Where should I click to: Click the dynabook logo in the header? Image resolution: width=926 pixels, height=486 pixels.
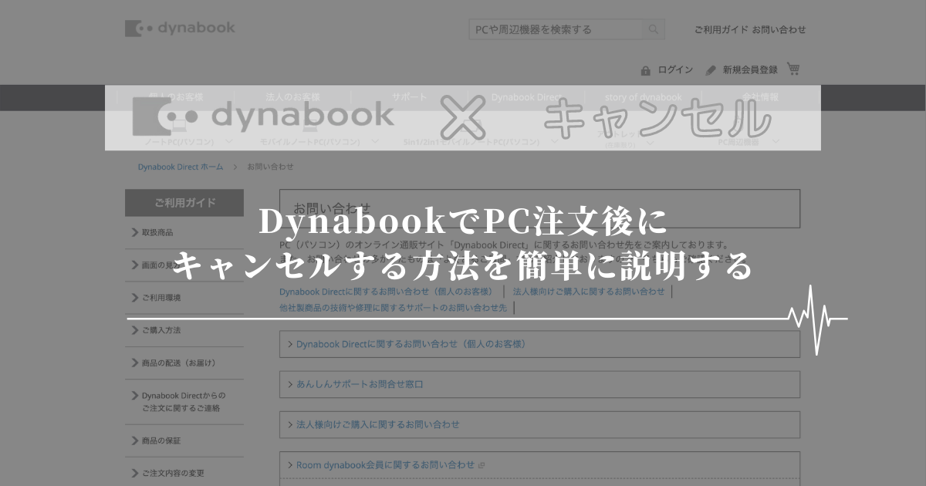[x=180, y=29]
